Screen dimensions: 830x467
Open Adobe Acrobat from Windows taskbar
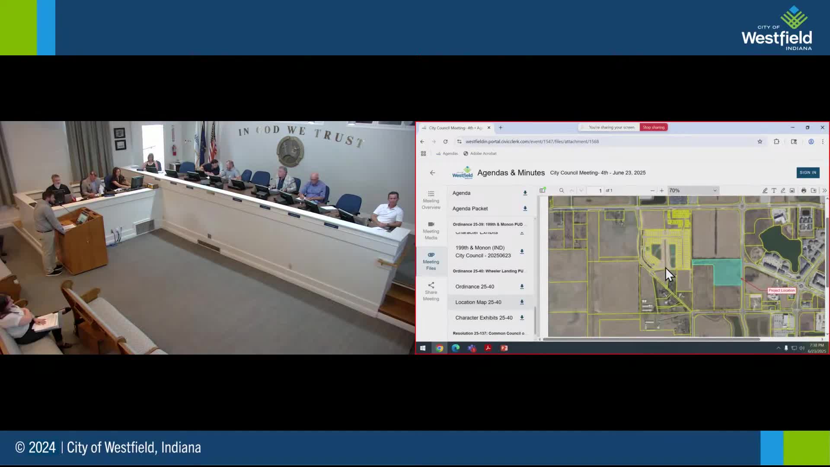coord(488,348)
